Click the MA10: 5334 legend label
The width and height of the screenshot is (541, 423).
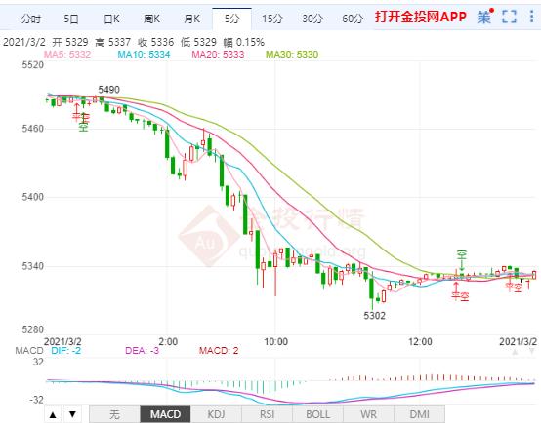(x=144, y=54)
